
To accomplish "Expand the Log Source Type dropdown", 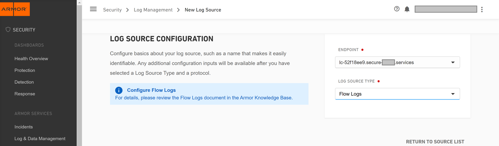I will tap(397, 94).
